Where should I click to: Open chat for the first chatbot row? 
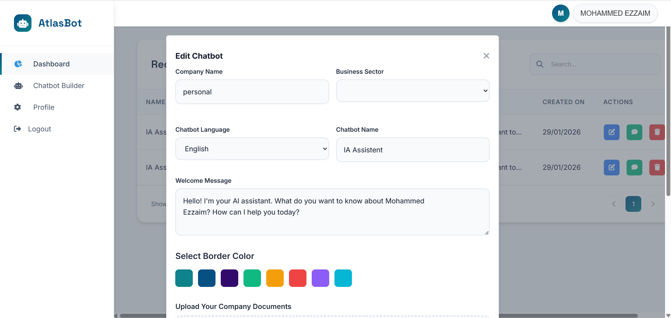pos(634,132)
